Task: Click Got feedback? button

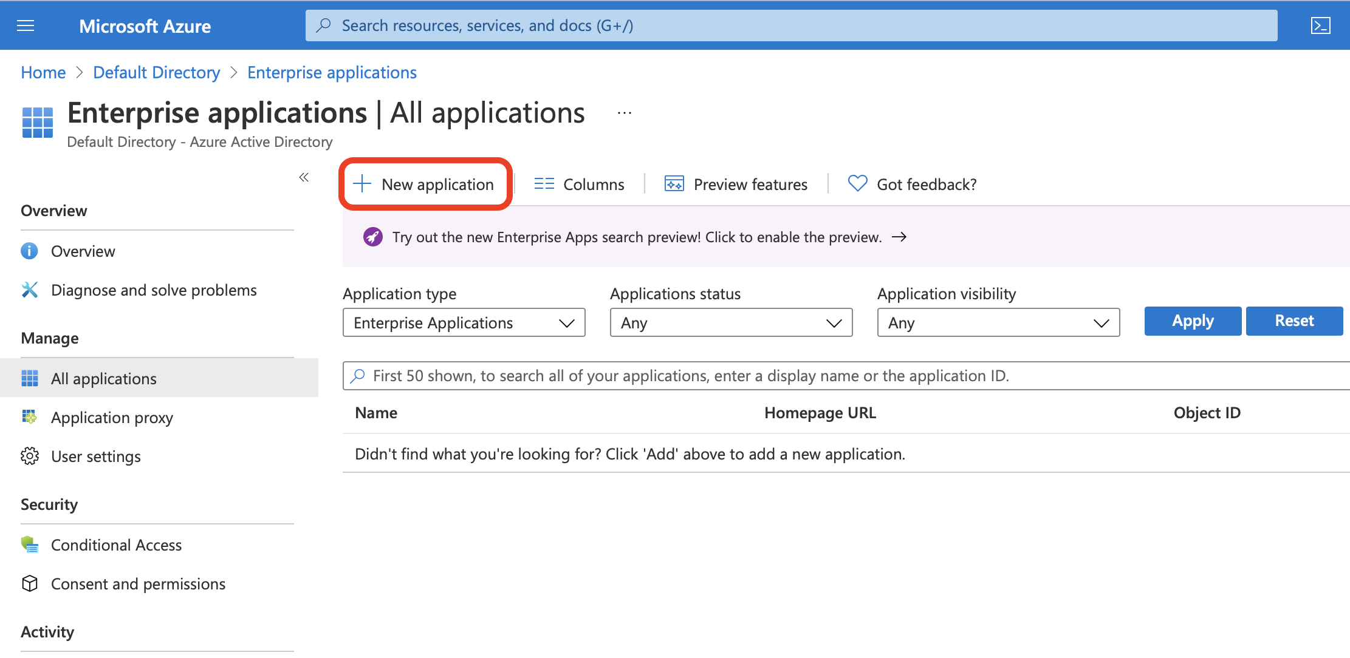Action: tap(912, 184)
